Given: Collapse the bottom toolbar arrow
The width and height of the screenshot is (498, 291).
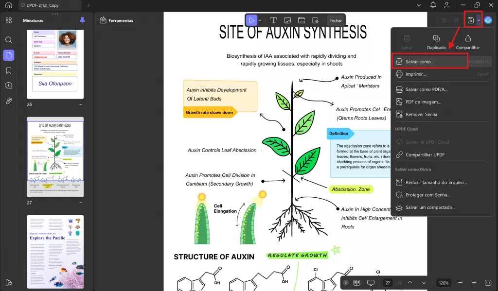Looking at the screenshot, I should pos(346,282).
